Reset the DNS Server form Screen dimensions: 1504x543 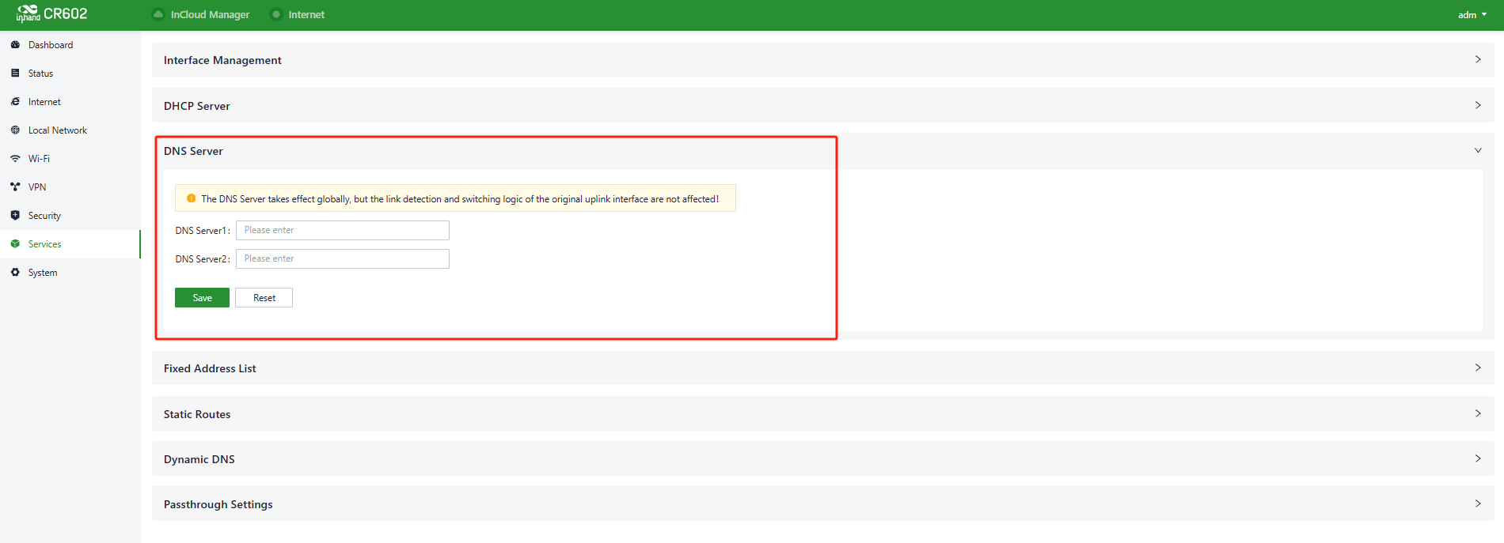tap(264, 298)
